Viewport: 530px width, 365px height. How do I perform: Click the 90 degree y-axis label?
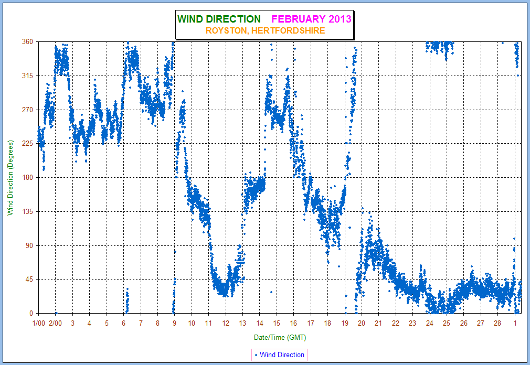(28, 246)
